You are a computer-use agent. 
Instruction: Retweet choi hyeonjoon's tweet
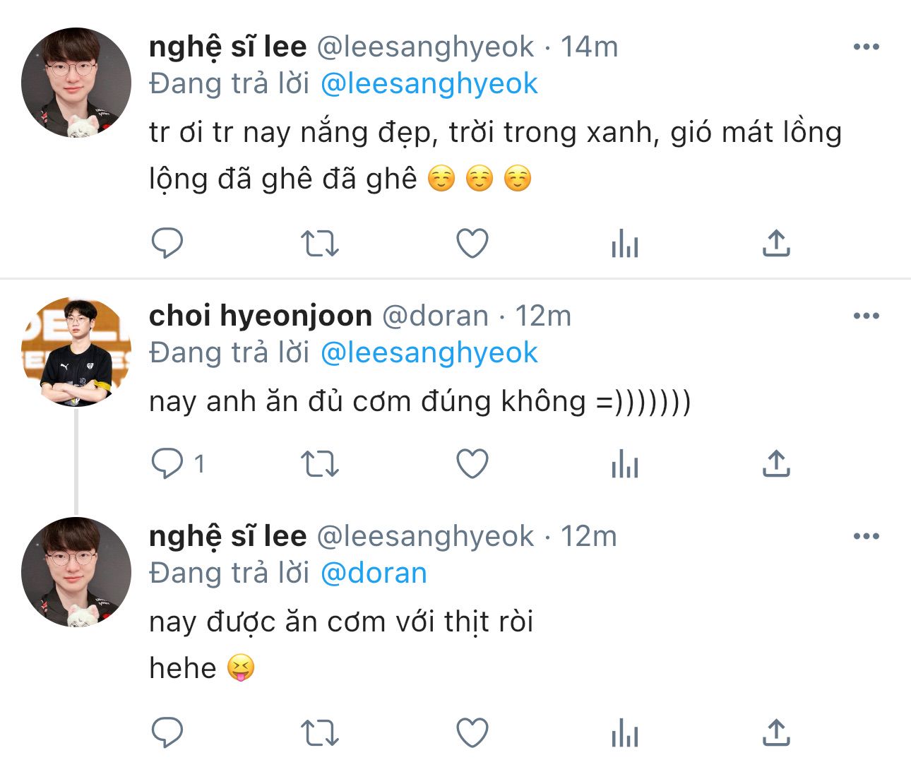320,464
